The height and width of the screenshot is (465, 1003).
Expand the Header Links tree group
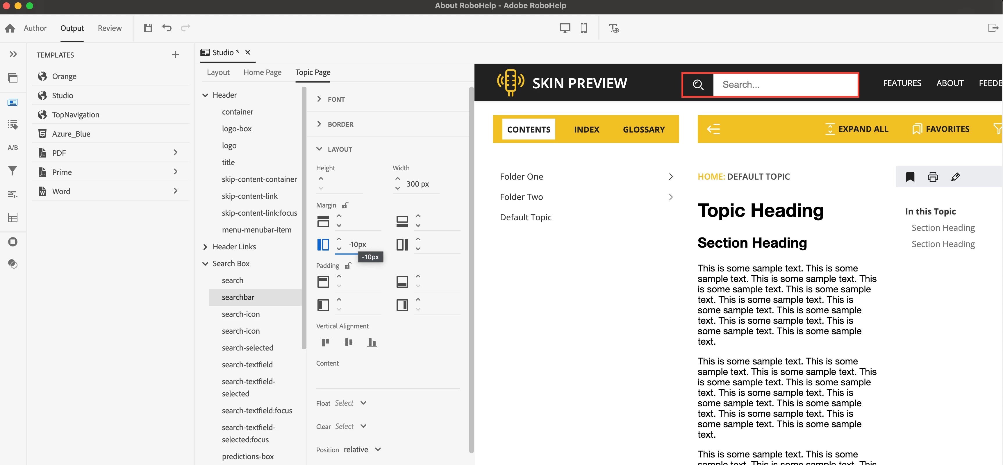coord(205,247)
